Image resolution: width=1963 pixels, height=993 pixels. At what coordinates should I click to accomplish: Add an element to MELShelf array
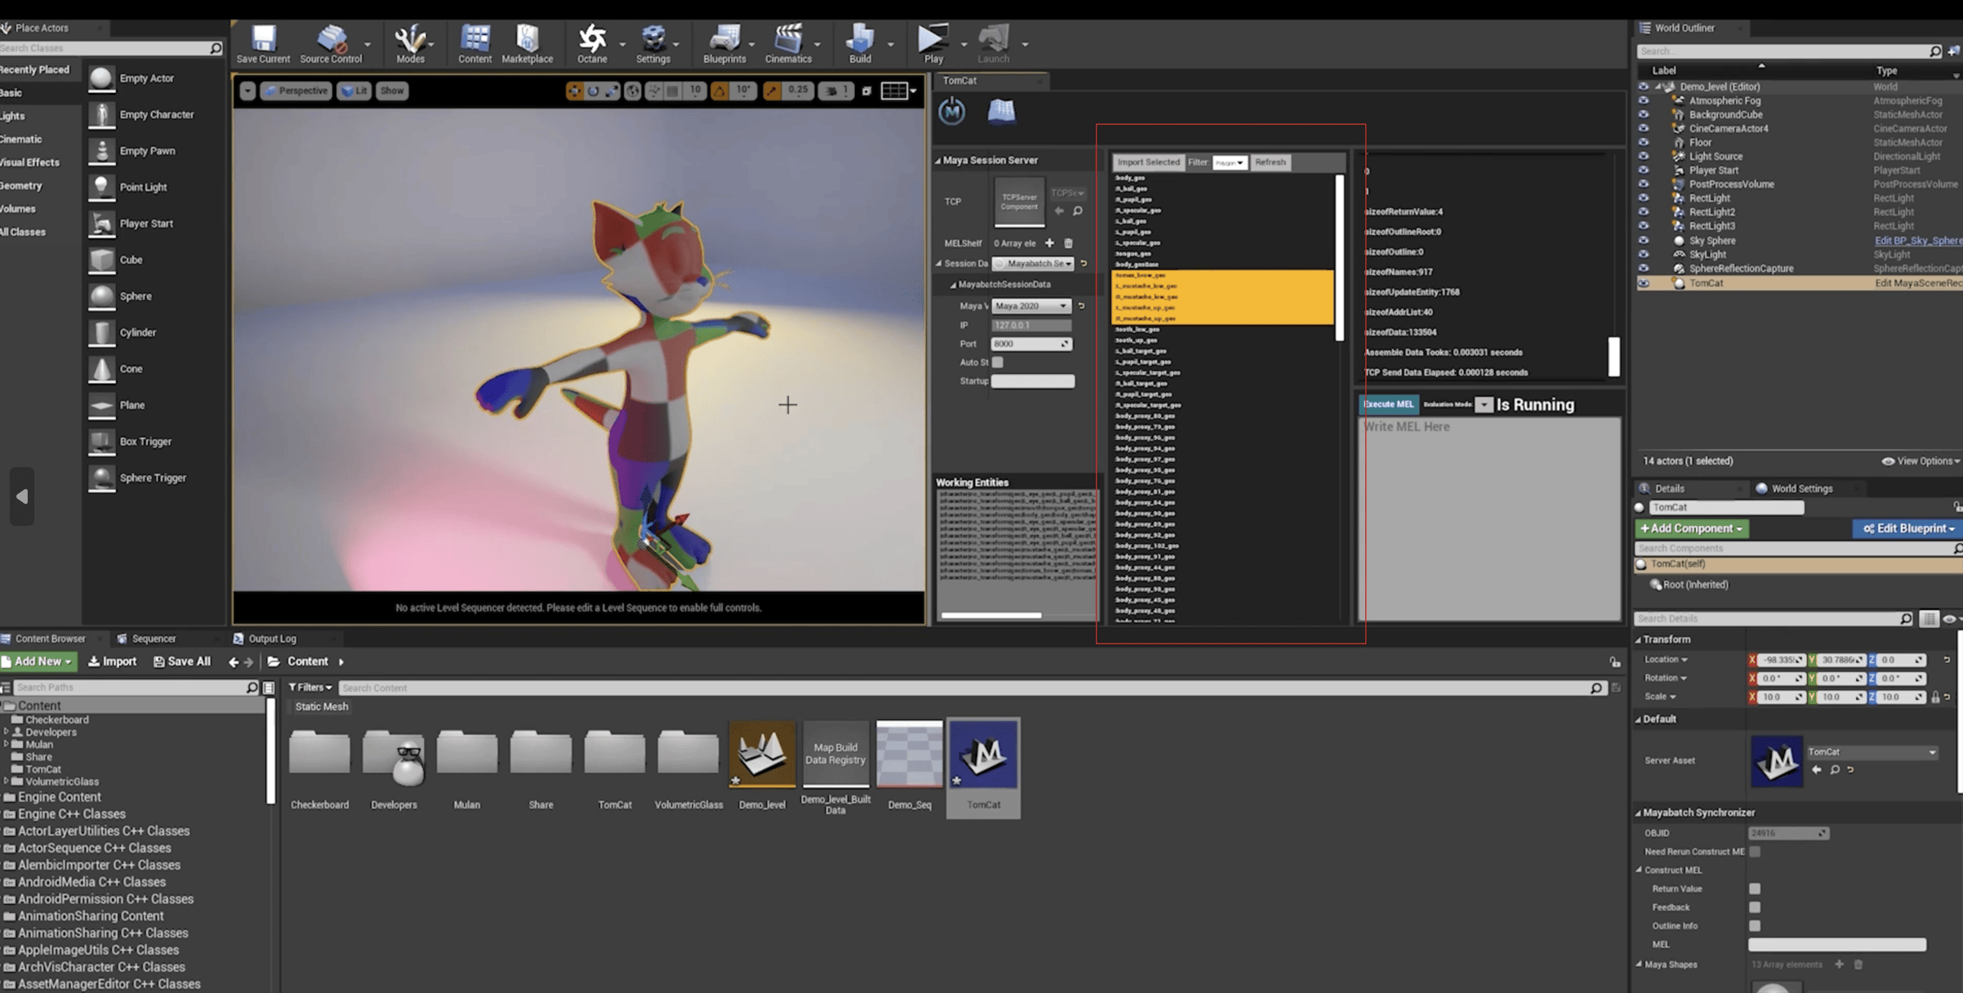pyautogui.click(x=1049, y=243)
